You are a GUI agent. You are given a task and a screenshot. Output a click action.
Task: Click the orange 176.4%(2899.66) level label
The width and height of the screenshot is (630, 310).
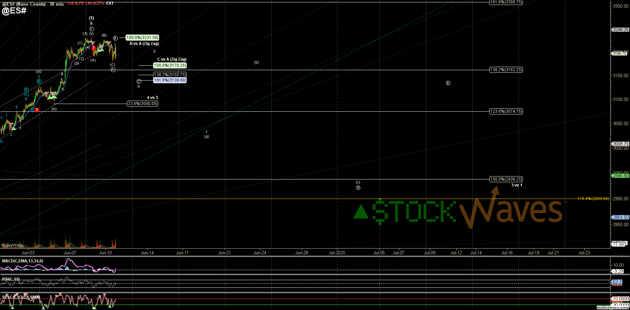click(593, 199)
